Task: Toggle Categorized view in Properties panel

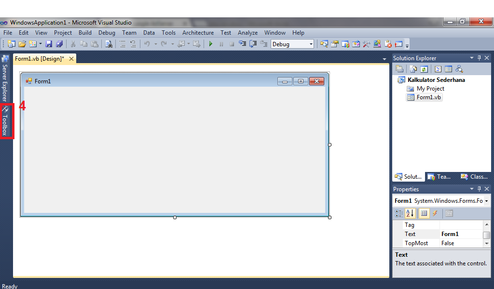Action: (399, 213)
